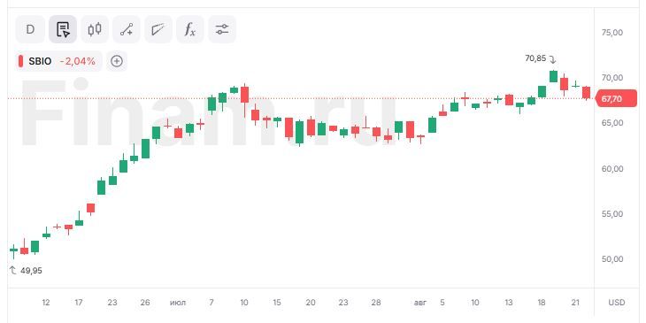Viewport: 646px width, 323px height.
Task: Click the июл month label on time axis
Action: [178, 303]
